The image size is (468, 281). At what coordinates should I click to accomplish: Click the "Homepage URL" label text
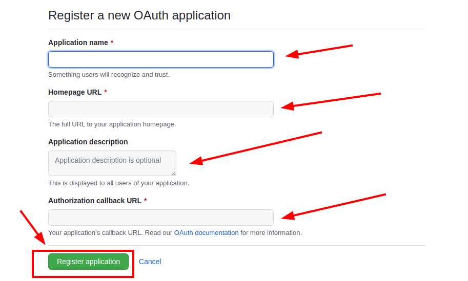click(x=75, y=92)
